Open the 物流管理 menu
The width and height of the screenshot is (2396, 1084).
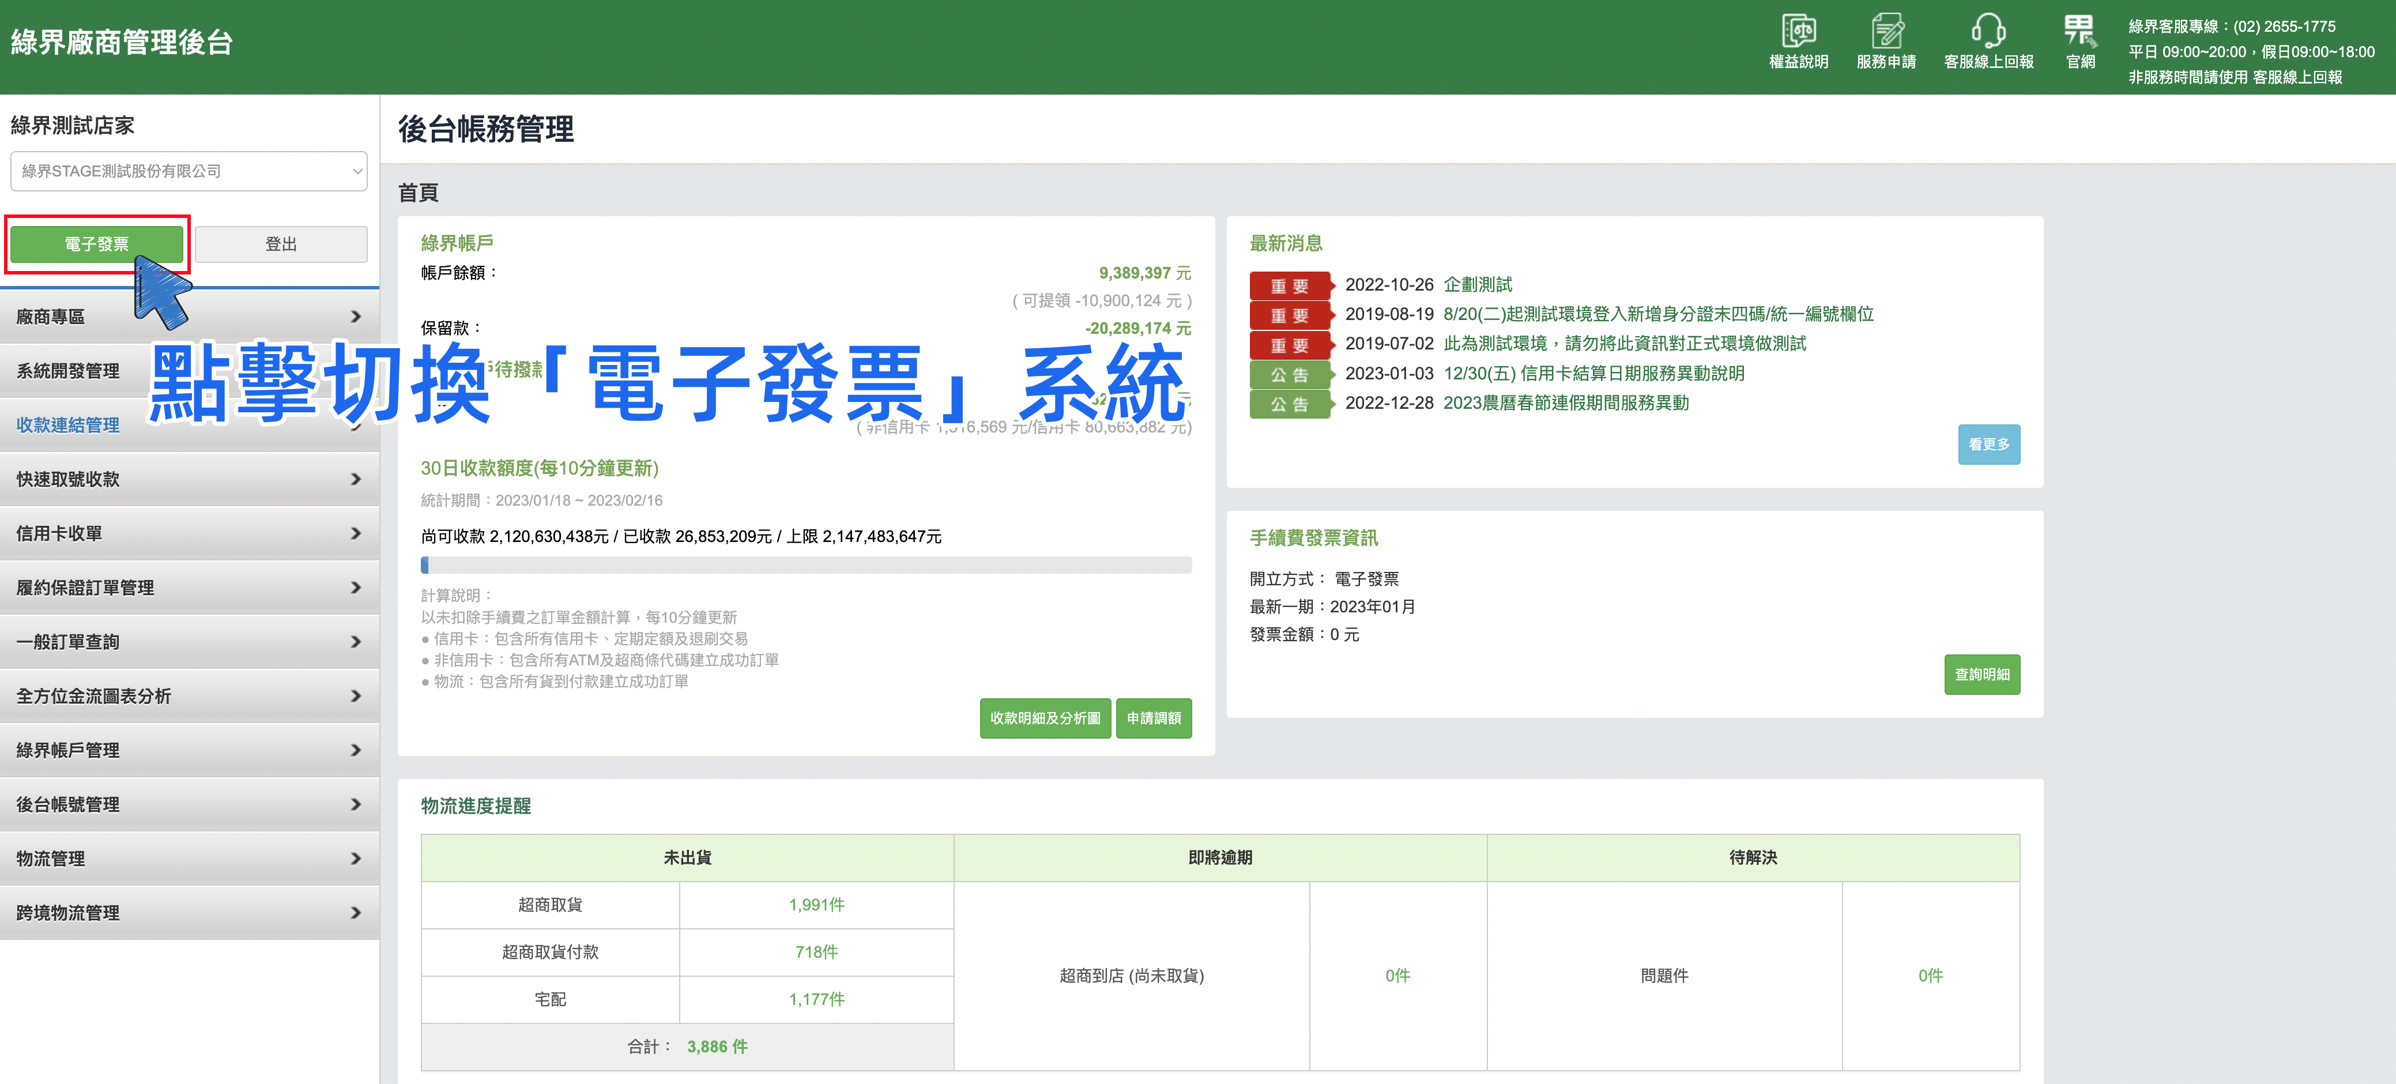click(190, 858)
